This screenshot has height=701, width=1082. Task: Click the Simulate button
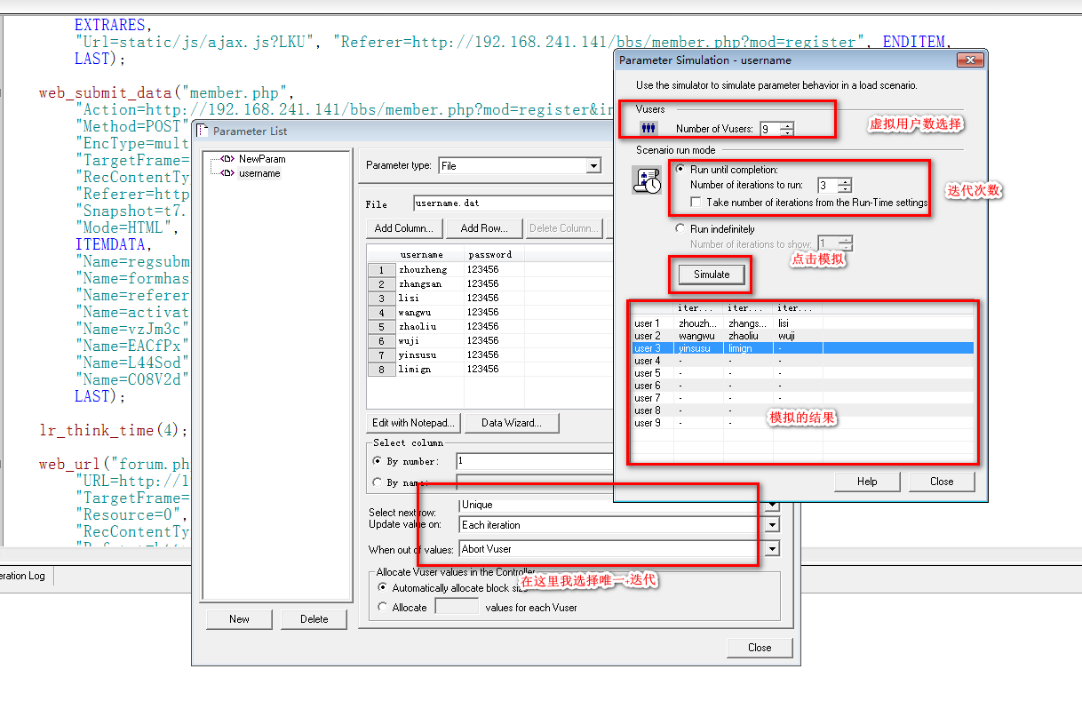[x=710, y=275]
